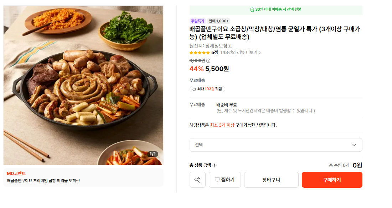Screen dimensions: 392x208
Task: Click the product title text
Action: tap(275, 33)
